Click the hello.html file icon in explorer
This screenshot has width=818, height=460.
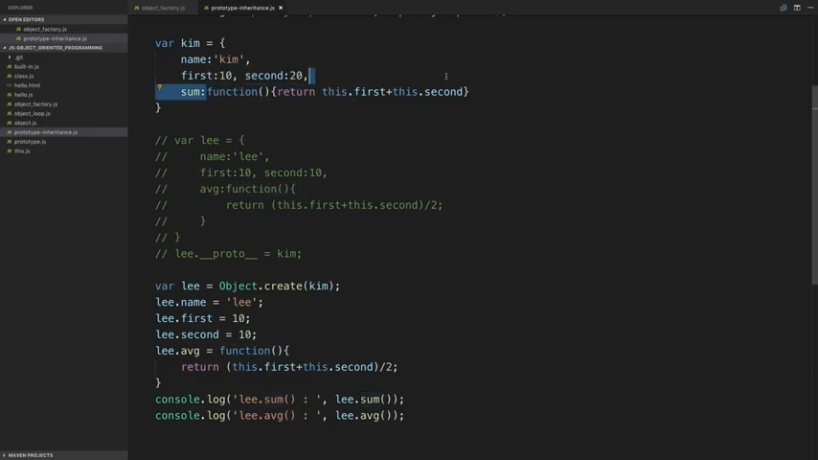10,85
